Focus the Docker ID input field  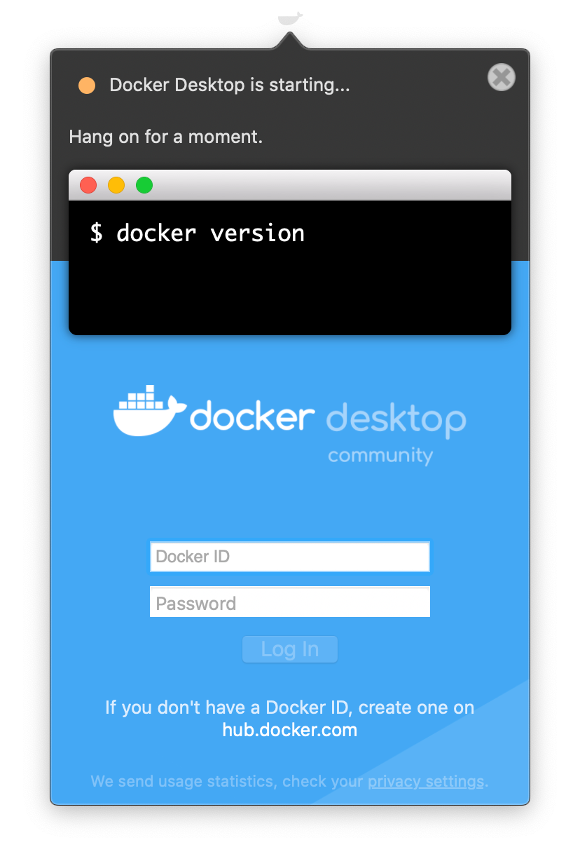tap(289, 557)
